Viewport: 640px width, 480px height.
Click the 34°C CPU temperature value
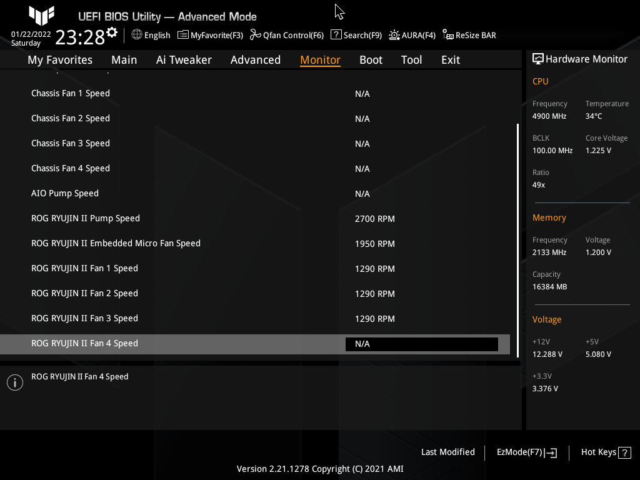(594, 116)
